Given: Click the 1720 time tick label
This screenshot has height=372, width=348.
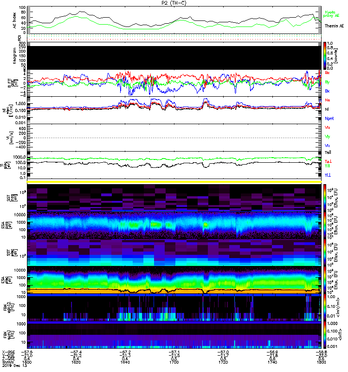Looking at the screenshot, I should click(223, 362).
